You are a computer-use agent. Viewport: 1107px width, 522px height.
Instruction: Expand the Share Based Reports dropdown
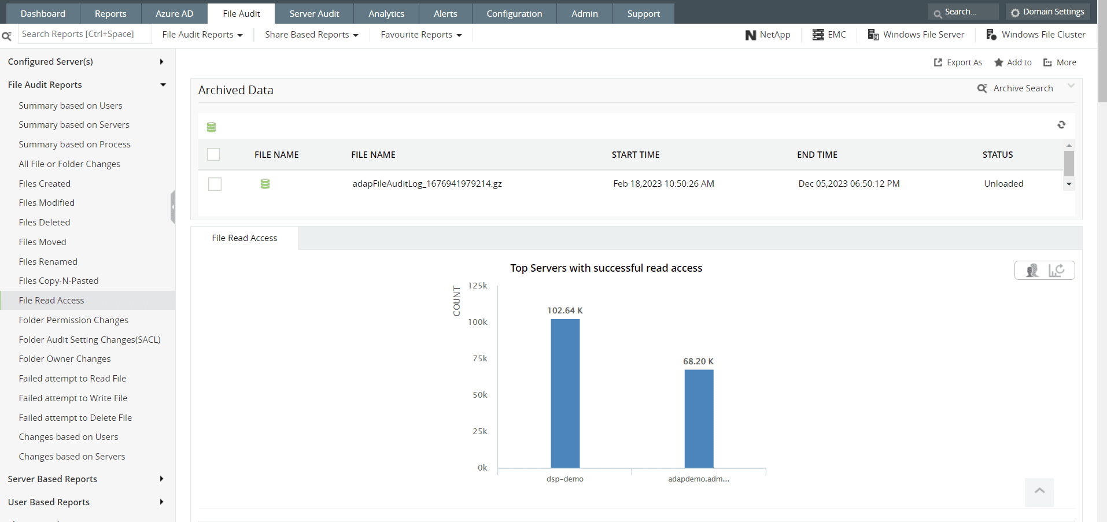(x=311, y=35)
